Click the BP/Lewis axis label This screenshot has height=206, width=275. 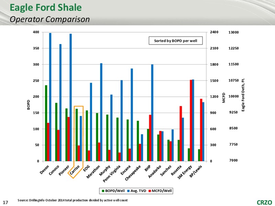196,171
